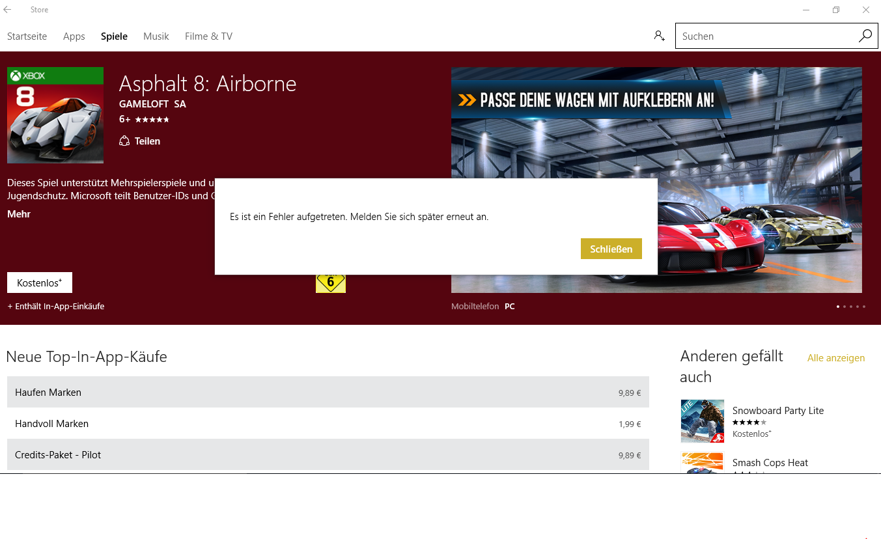Screen dimensions: 881x539
Task: Open Snowboard Party Lite app icon
Action: click(703, 421)
